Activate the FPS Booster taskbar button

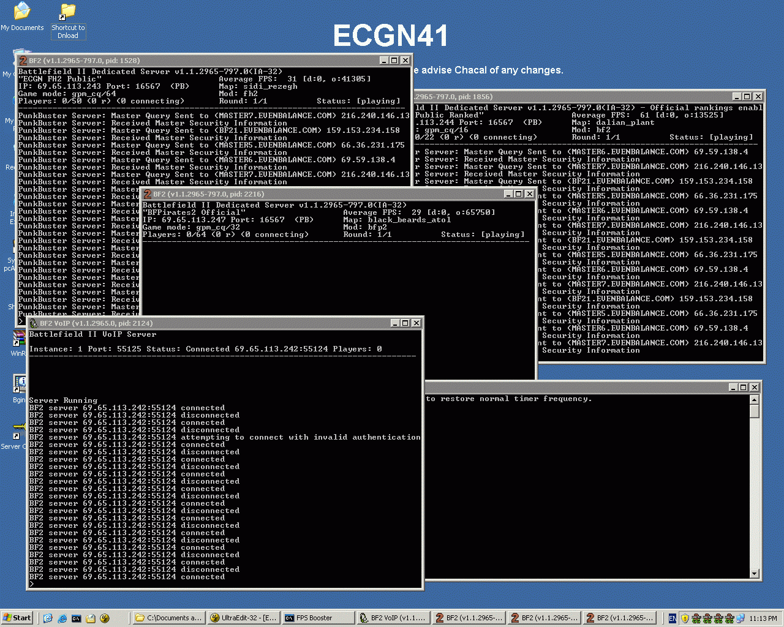[318, 618]
